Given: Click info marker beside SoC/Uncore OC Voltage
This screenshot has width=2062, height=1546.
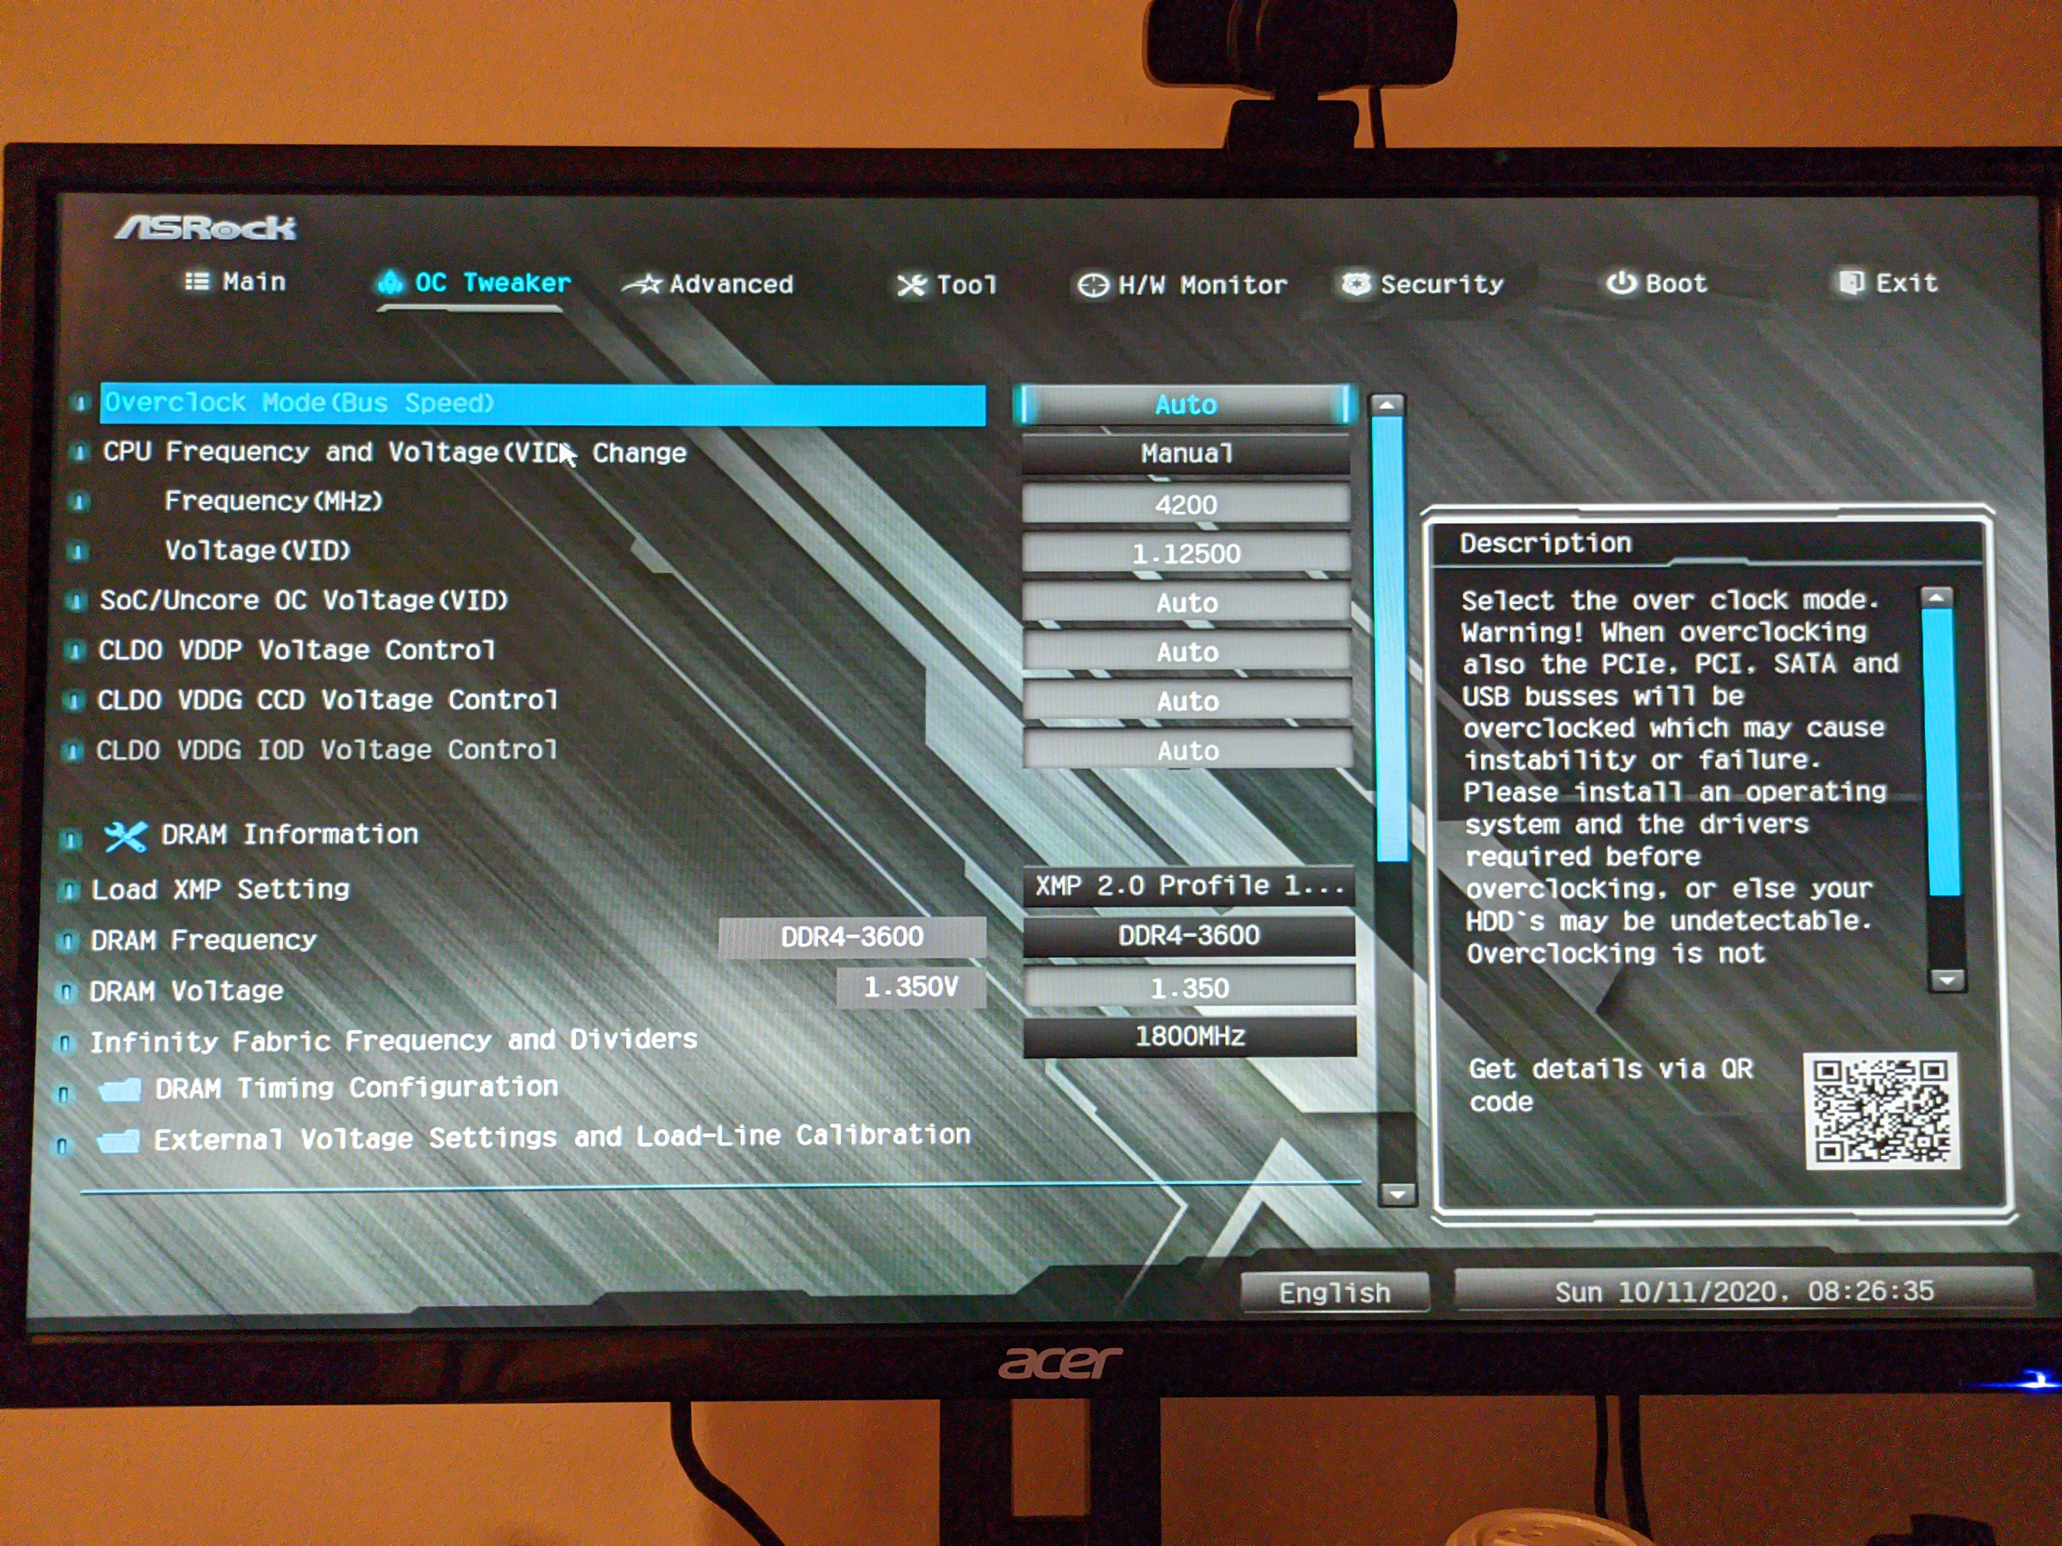Looking at the screenshot, I should 77,601.
